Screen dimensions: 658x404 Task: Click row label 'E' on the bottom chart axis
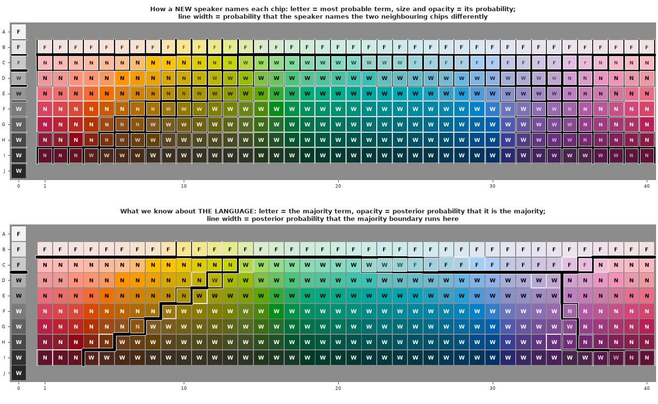click(4, 296)
